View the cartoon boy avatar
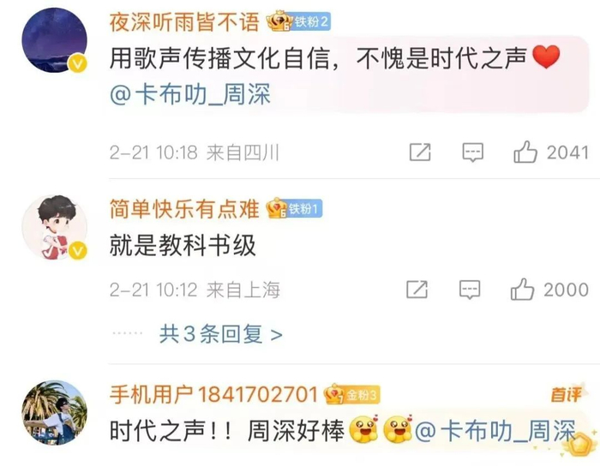 point(54,228)
